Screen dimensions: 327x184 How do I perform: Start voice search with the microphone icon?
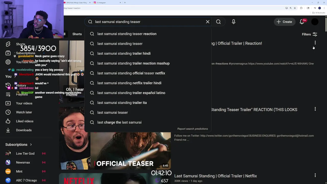tap(233, 22)
